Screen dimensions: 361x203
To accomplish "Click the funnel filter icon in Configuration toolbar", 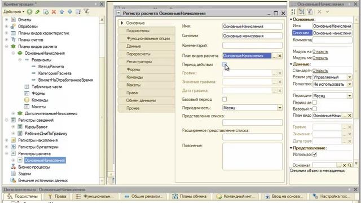I will [86, 11].
